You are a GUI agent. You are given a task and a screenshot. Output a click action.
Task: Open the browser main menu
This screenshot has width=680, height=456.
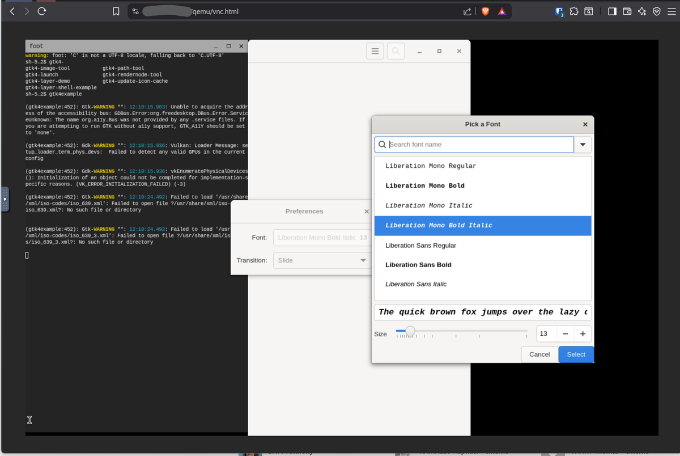(671, 11)
